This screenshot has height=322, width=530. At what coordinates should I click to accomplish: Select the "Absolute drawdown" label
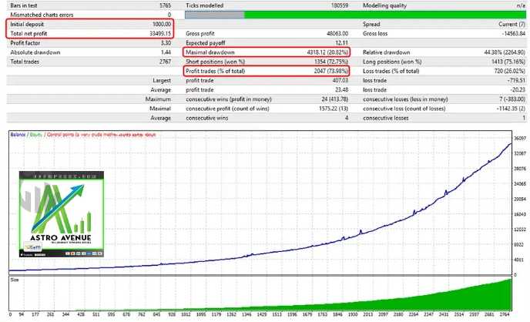(35, 52)
